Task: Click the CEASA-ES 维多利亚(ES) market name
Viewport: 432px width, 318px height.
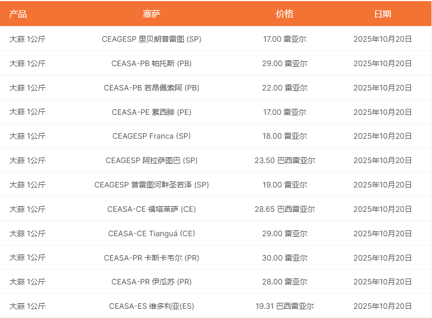Action: point(151,306)
